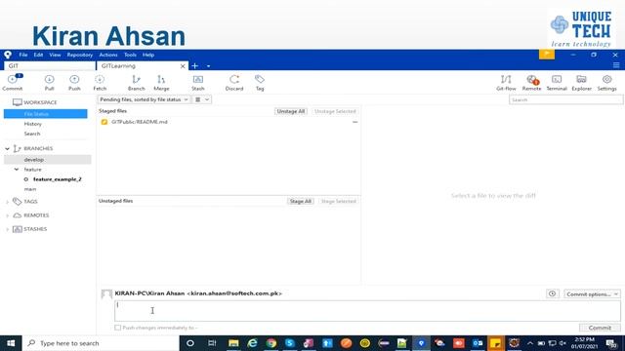Click the Sourcetree logo in title bar
Viewport: 625px width, 351px height.
point(8,55)
